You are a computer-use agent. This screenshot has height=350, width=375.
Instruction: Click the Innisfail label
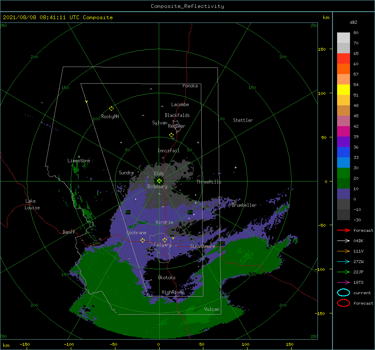click(x=168, y=151)
